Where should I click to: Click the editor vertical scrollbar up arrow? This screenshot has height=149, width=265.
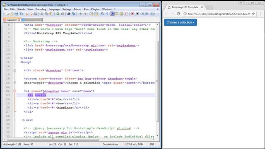(157, 25)
